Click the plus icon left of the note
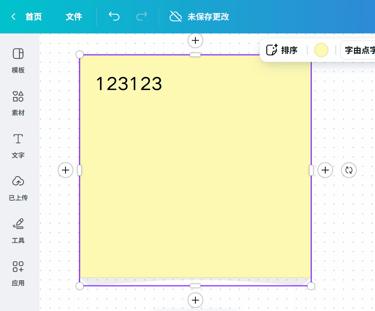The width and height of the screenshot is (375, 311). [66, 170]
